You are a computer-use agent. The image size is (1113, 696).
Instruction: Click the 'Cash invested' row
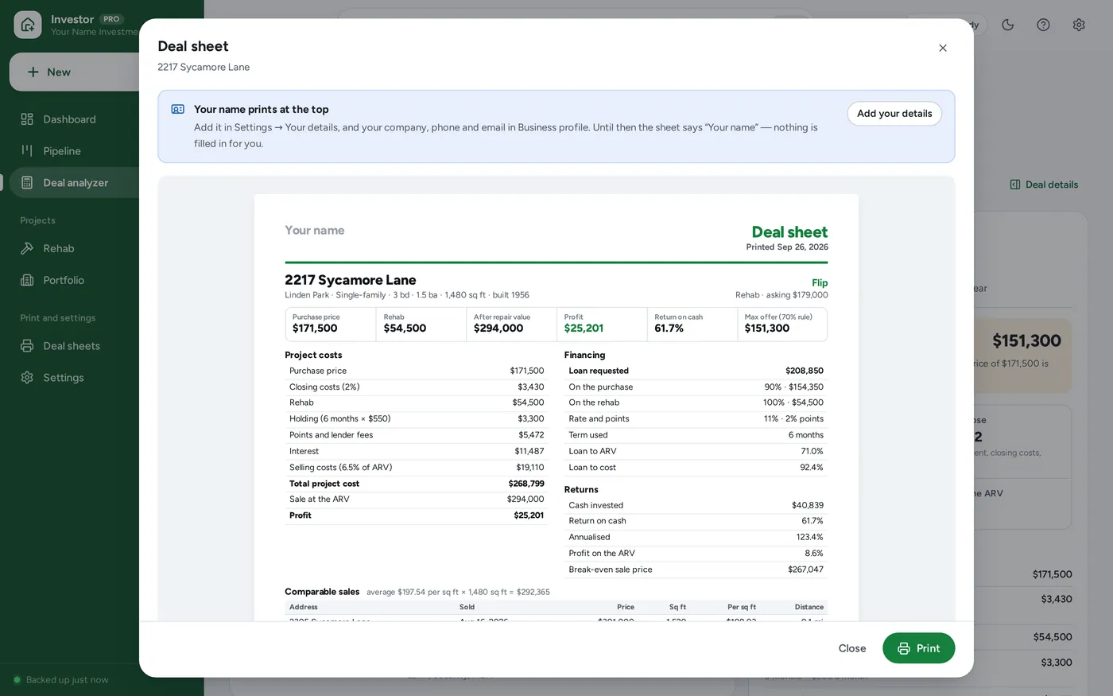(696, 505)
